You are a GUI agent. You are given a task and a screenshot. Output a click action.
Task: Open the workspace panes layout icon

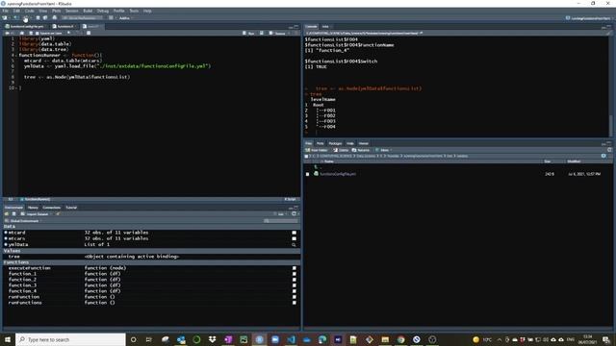[x=112, y=17]
